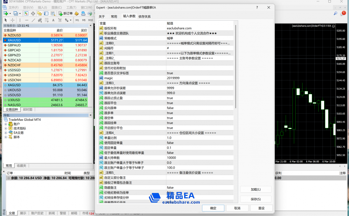349x216 pixels.
Task: Toggle 反向跟单 value false
Action: click(x=199, y=108)
